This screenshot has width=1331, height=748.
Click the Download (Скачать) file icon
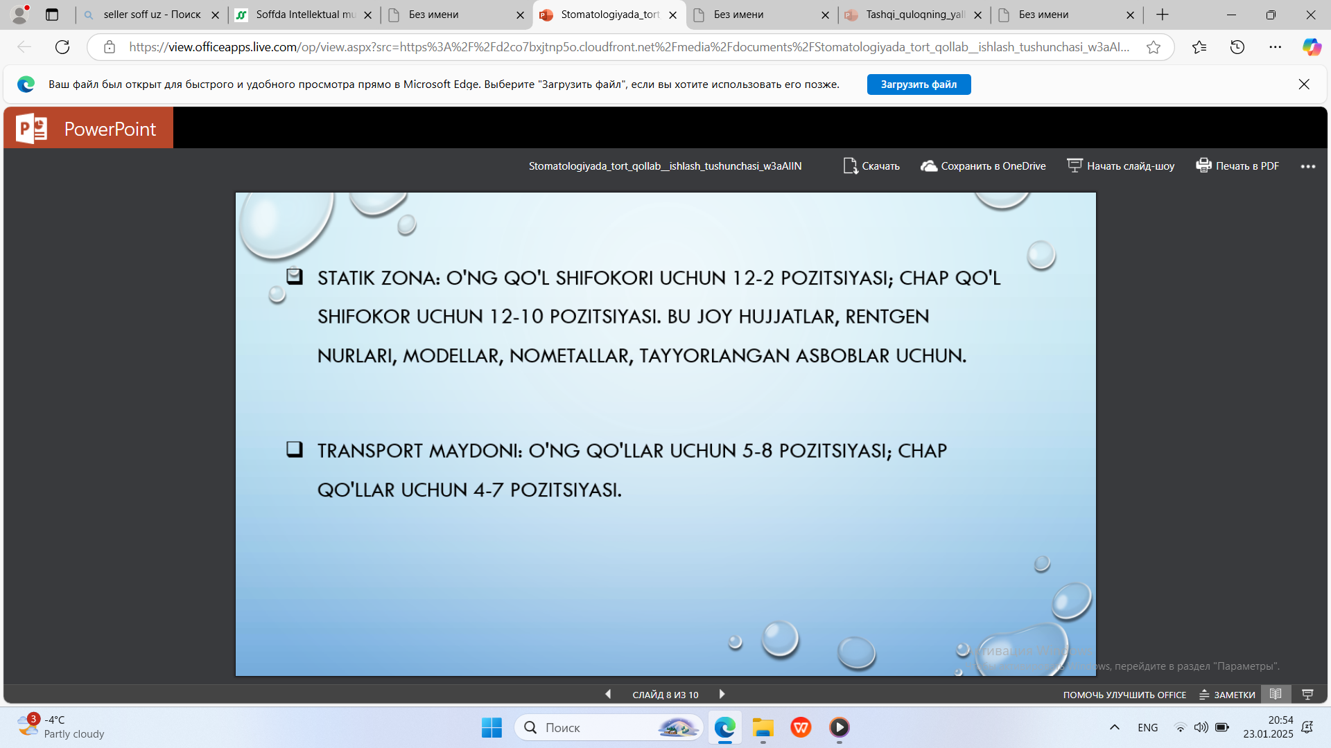pyautogui.click(x=850, y=166)
